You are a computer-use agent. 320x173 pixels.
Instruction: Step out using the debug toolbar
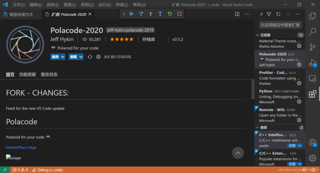click(x=160, y=14)
